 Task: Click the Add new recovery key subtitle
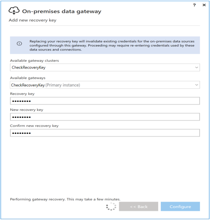click(33, 21)
